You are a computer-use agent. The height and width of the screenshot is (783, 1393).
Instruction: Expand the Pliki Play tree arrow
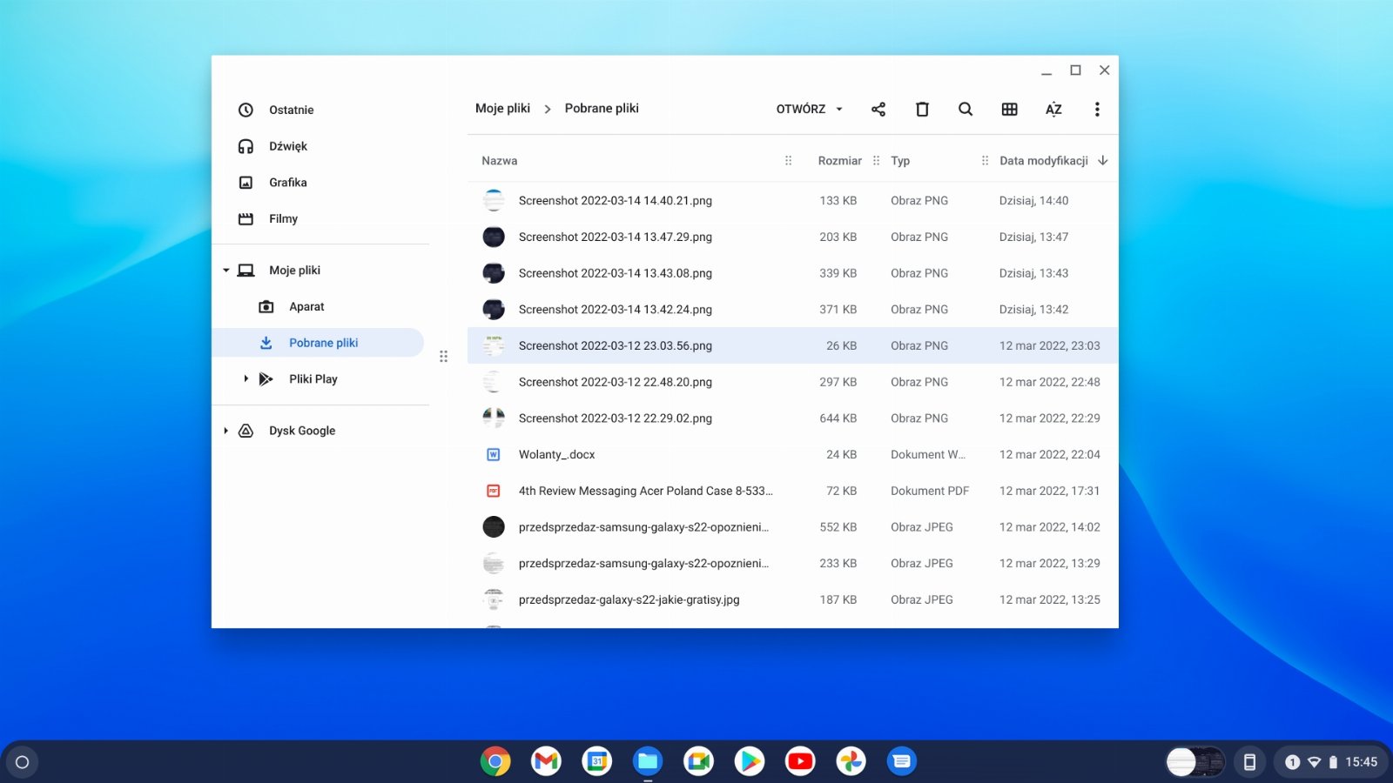(246, 379)
